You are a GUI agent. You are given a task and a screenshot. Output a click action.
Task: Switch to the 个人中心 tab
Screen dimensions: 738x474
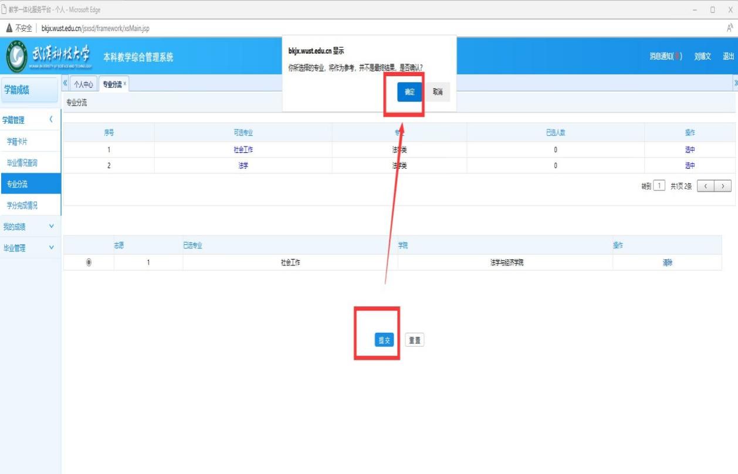tap(83, 84)
